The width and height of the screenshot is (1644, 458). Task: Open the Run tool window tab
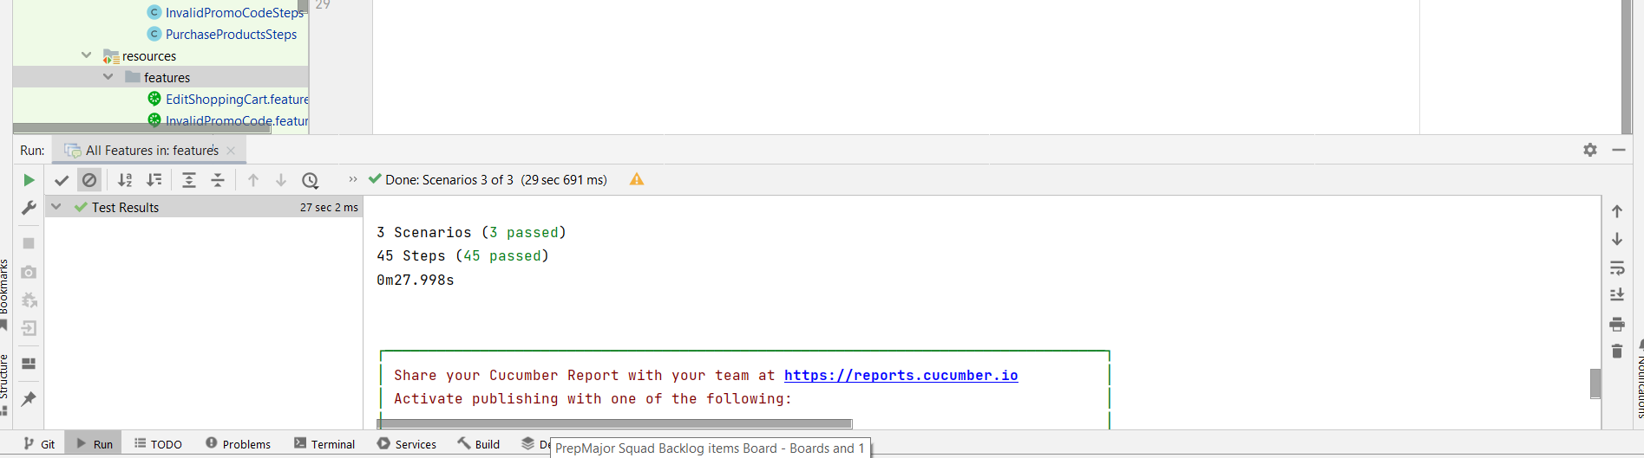tap(95, 444)
